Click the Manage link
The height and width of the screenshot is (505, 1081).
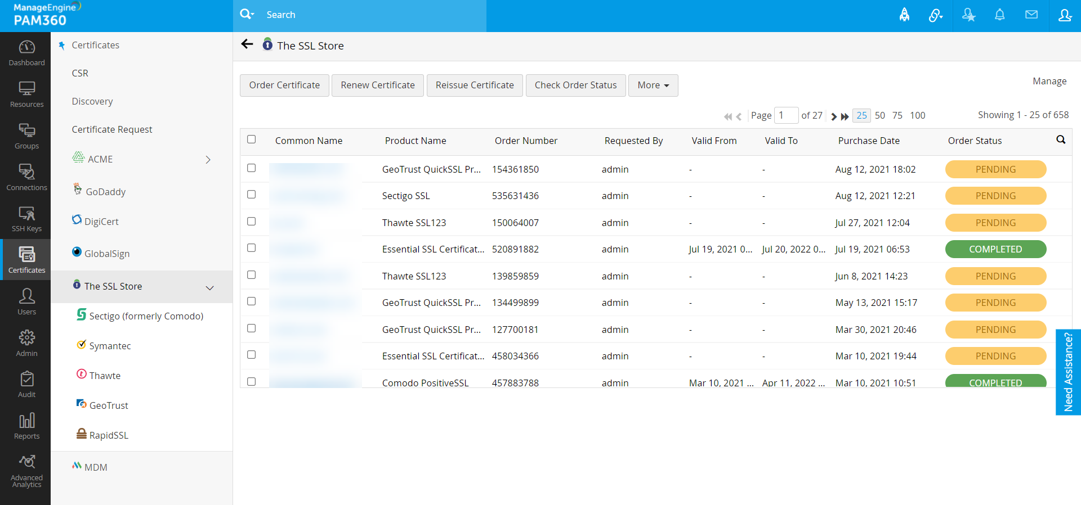coord(1049,82)
